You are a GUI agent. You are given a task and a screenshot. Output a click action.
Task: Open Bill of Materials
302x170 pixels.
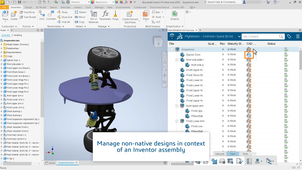pyautogui.click(x=94, y=17)
